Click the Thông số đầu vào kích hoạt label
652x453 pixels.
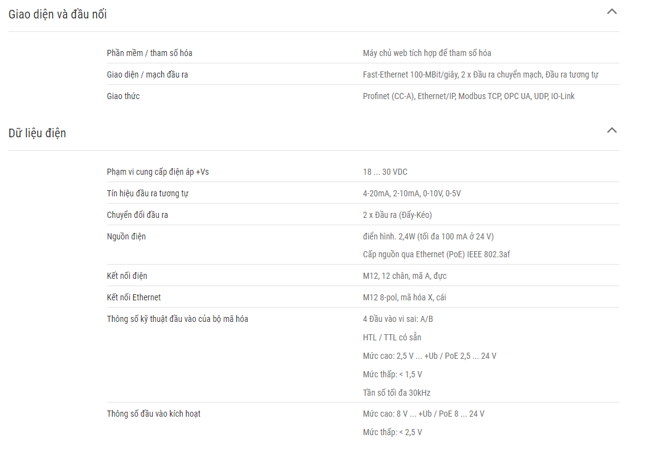tap(153, 414)
